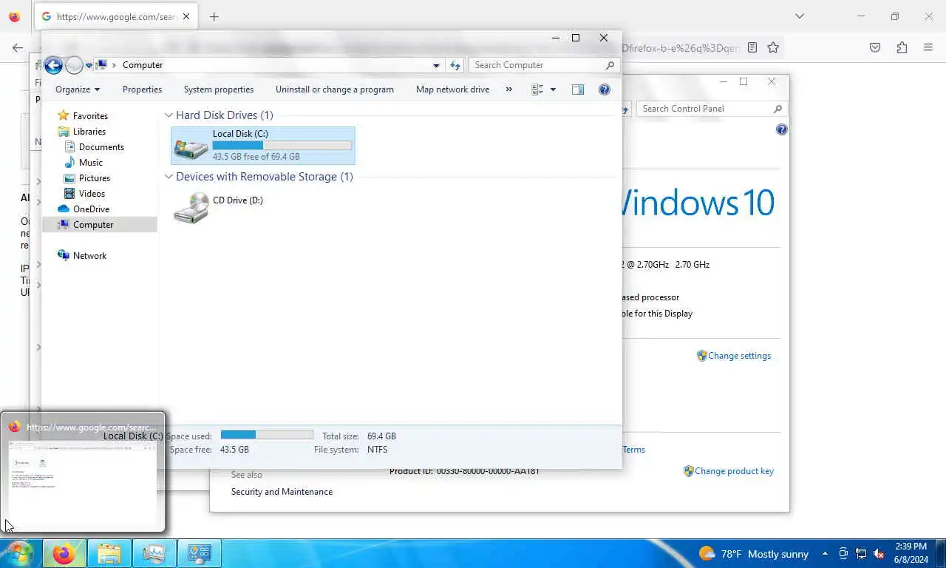Image resolution: width=946 pixels, height=568 pixels.
Task: Open a new Firefox tab
Action: coord(214,16)
